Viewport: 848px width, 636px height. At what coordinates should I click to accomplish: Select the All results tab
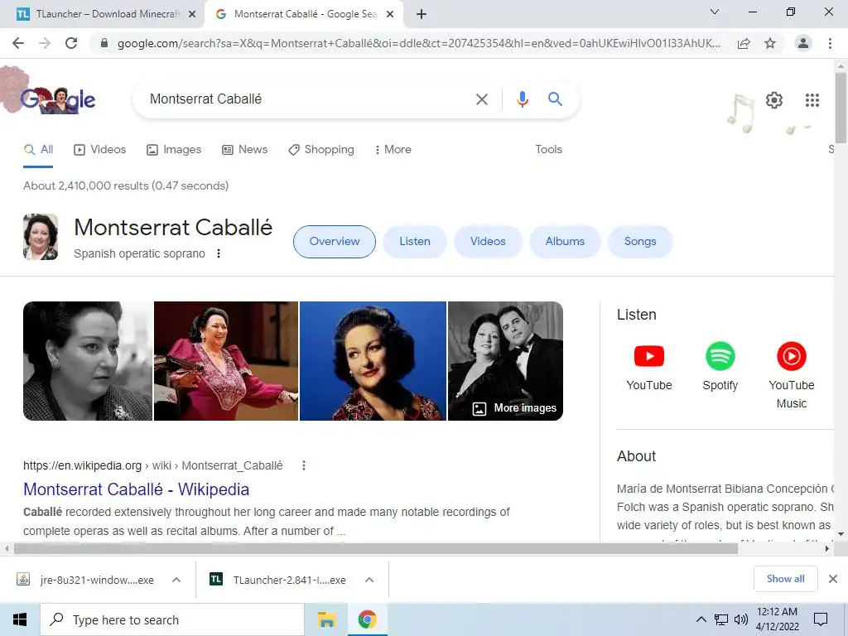tap(38, 149)
